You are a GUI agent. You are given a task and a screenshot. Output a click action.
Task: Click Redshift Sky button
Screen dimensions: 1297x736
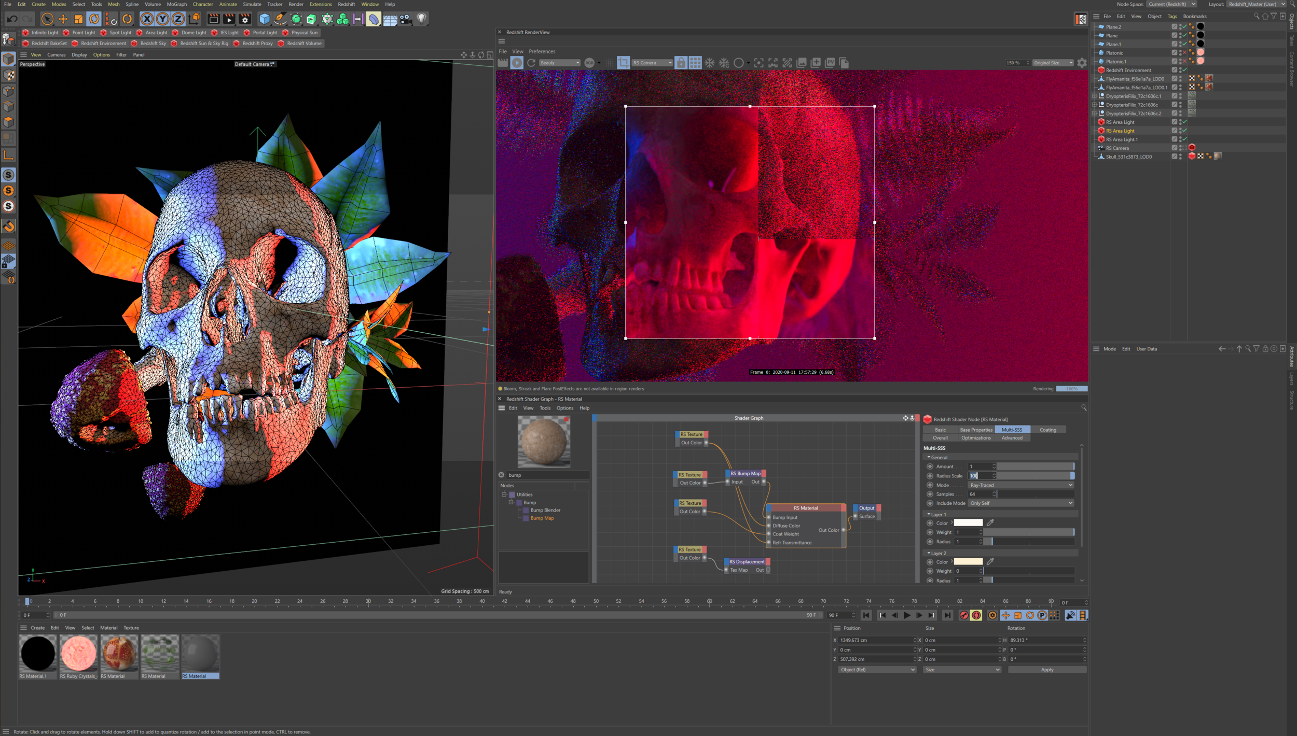coord(153,44)
